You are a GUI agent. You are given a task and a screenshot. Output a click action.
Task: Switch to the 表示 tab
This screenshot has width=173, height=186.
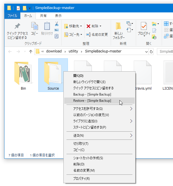pos(58,16)
